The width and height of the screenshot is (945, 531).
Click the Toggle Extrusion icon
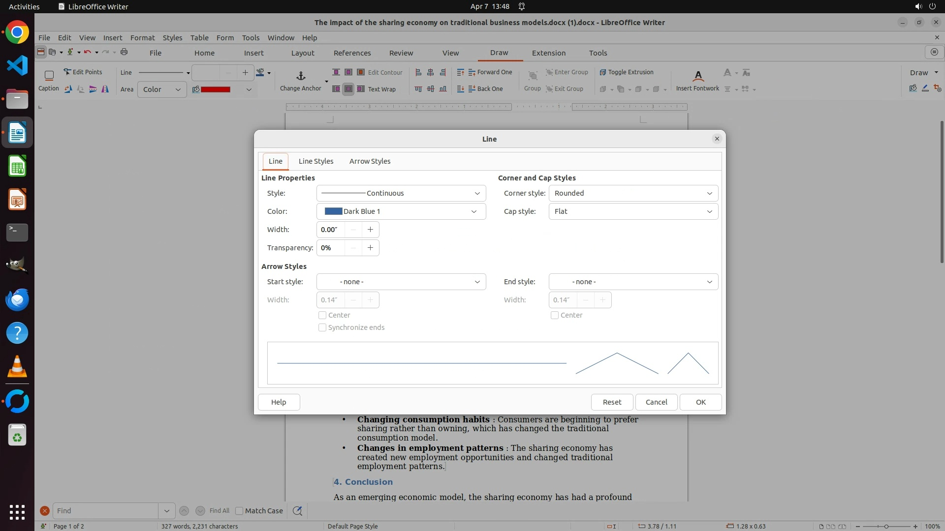[602, 72]
